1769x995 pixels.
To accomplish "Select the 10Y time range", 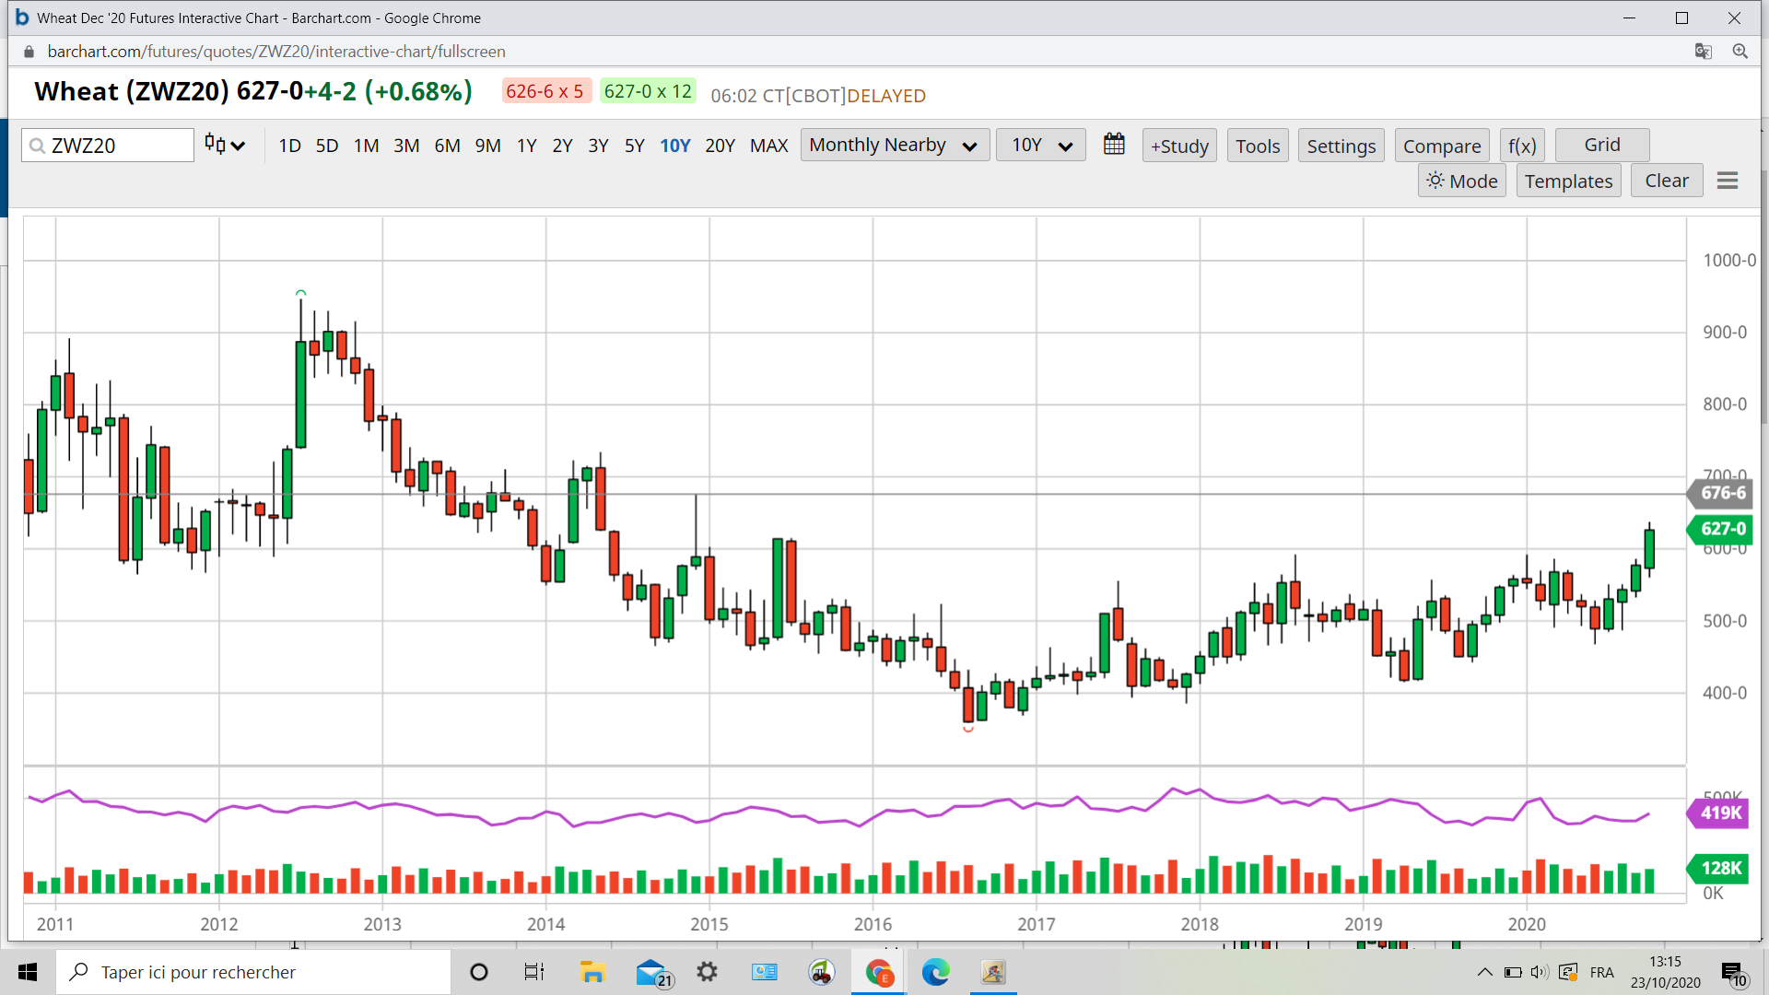I will 674,146.
